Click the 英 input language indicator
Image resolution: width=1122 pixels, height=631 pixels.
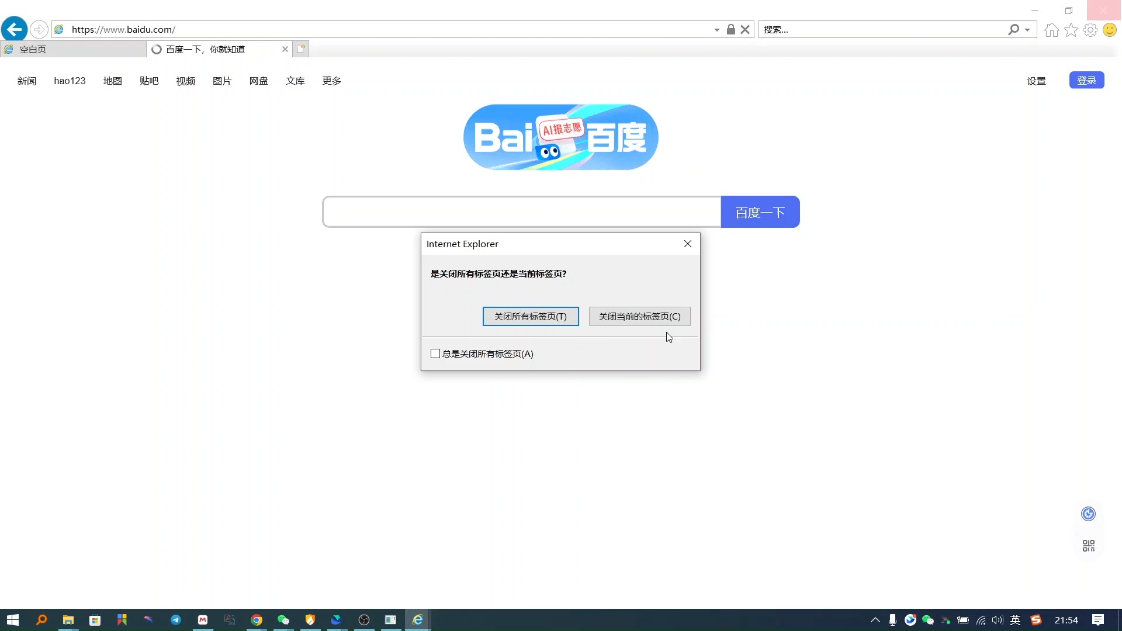point(1016,620)
